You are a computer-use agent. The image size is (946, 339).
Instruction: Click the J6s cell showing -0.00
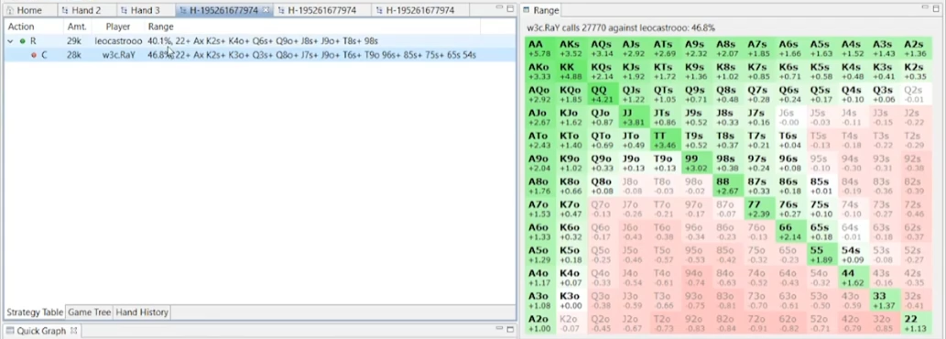pyautogui.click(x=791, y=117)
